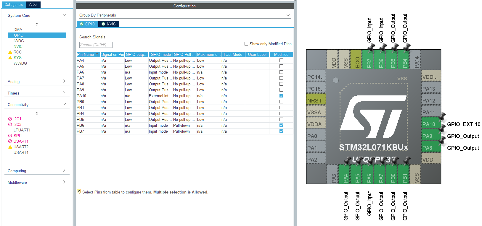Select NVIC in System Core list
The width and height of the screenshot is (482, 226).
tap(18, 46)
